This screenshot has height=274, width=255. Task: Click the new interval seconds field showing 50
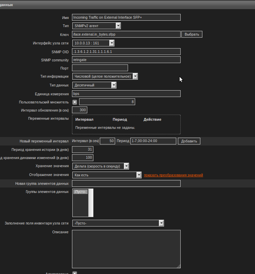coord(107,141)
